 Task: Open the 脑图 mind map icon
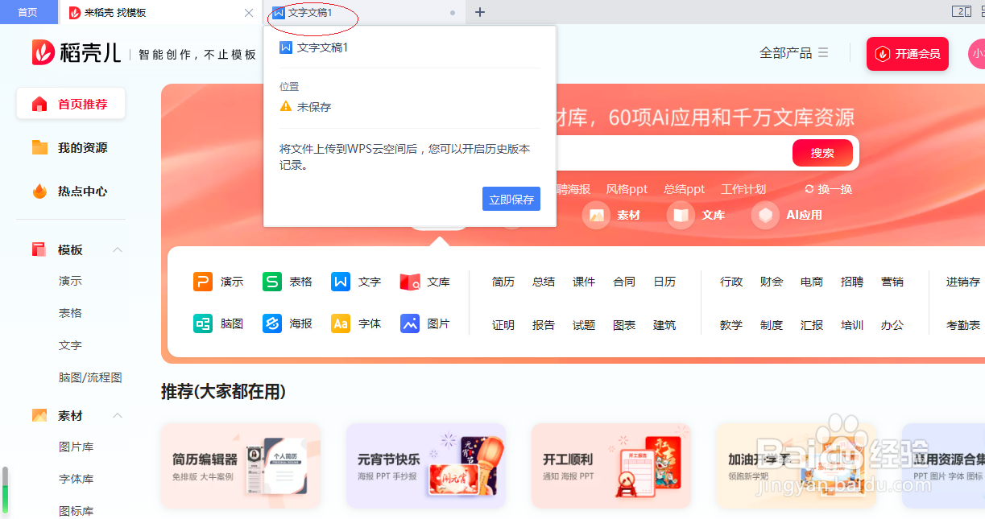pos(203,323)
